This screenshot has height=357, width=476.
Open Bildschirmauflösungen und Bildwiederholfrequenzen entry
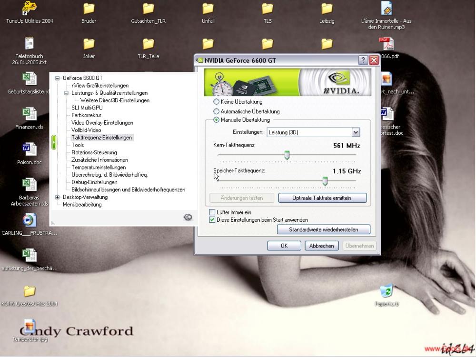point(128,190)
